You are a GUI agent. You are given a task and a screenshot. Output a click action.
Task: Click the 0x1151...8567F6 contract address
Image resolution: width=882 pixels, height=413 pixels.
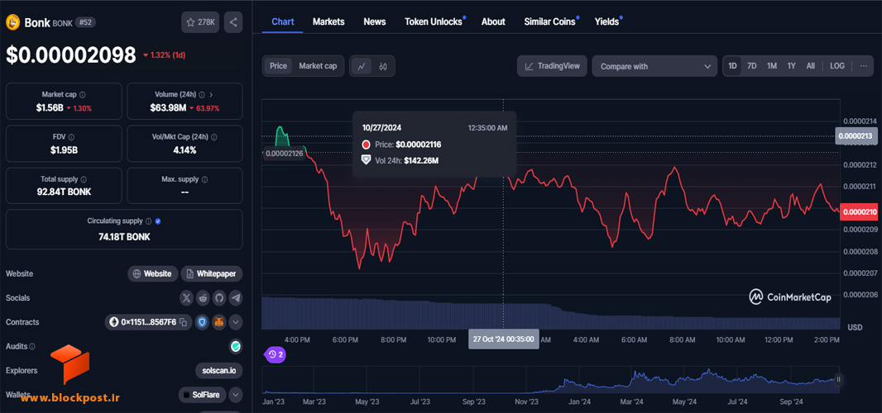pyautogui.click(x=148, y=322)
